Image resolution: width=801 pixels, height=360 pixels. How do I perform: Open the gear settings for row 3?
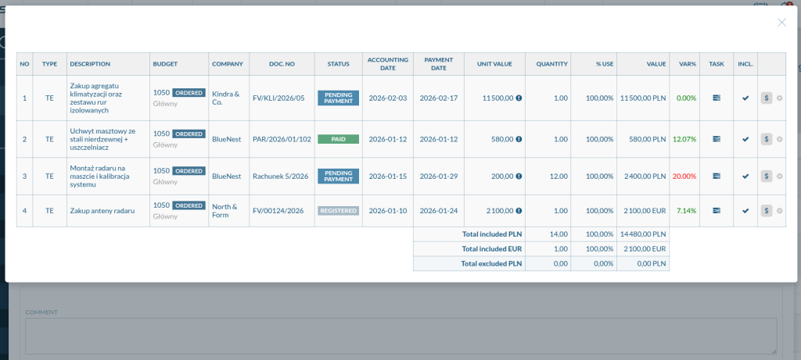coord(779,176)
